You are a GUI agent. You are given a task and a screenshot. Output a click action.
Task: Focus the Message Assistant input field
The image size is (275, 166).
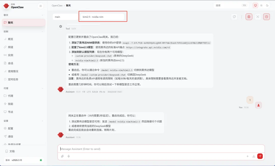pyautogui.click(x=161, y=149)
